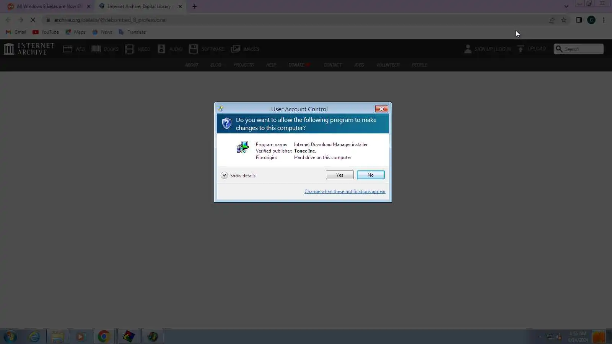Open File Explorer from the taskbar
This screenshot has height=344, width=612.
[x=57, y=337]
